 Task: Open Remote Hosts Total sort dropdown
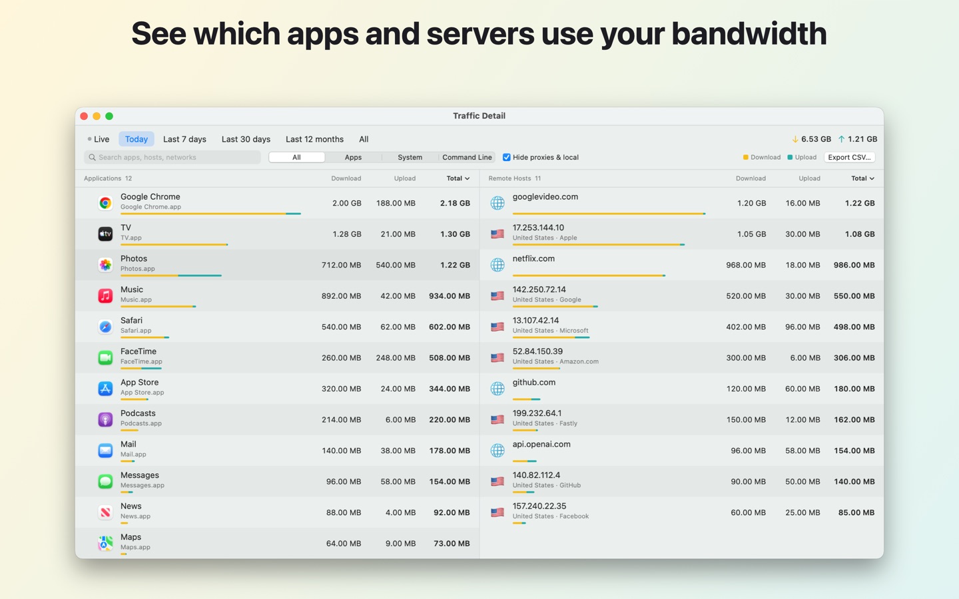863,178
